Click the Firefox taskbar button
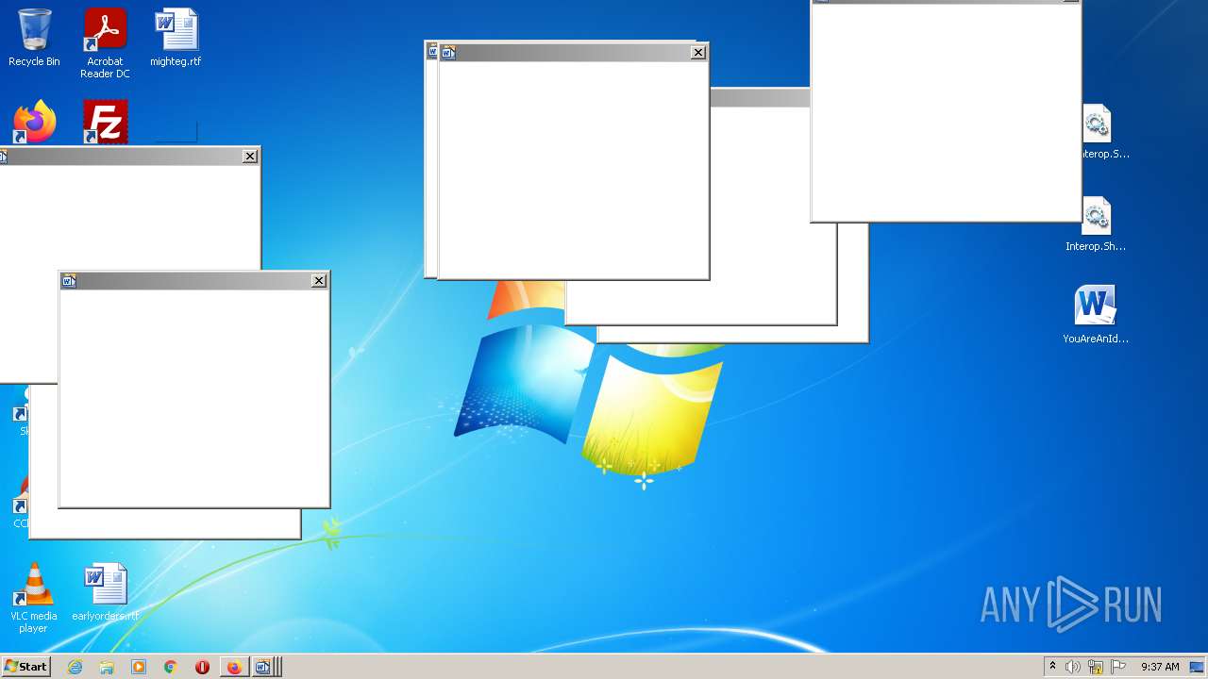 [234, 667]
